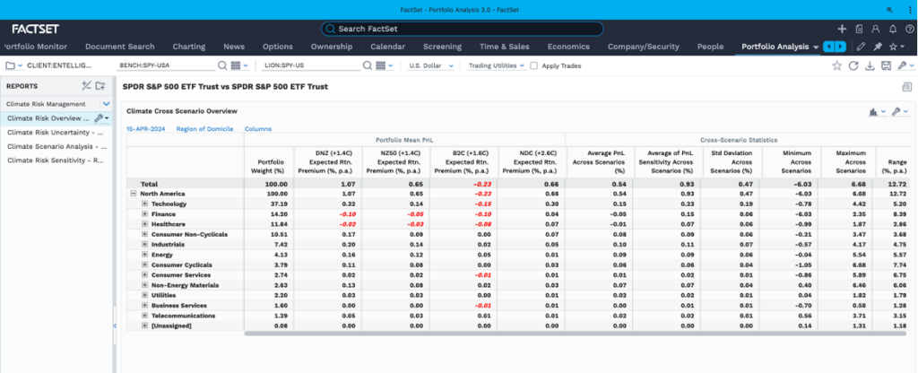The width and height of the screenshot is (918, 373).
Task: Click the pencil edit icon beside tab arrows
Action: (x=861, y=47)
